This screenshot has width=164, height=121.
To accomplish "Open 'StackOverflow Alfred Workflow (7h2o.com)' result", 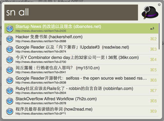I will point(81,101).
